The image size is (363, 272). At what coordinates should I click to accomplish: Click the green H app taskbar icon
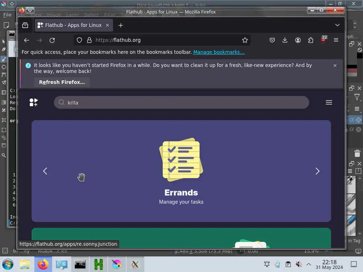pos(99,264)
